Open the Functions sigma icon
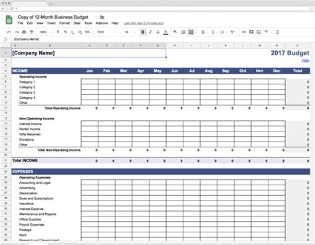This screenshot has width=315, height=245. 277,32
